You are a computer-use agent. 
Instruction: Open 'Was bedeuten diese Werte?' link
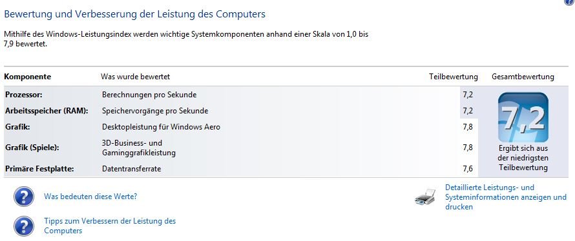click(x=90, y=197)
